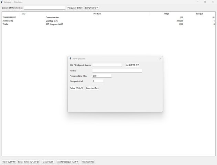217x165 pixels.
Task: Click the Preço unitário (R$) field
Action: (x=102, y=76)
